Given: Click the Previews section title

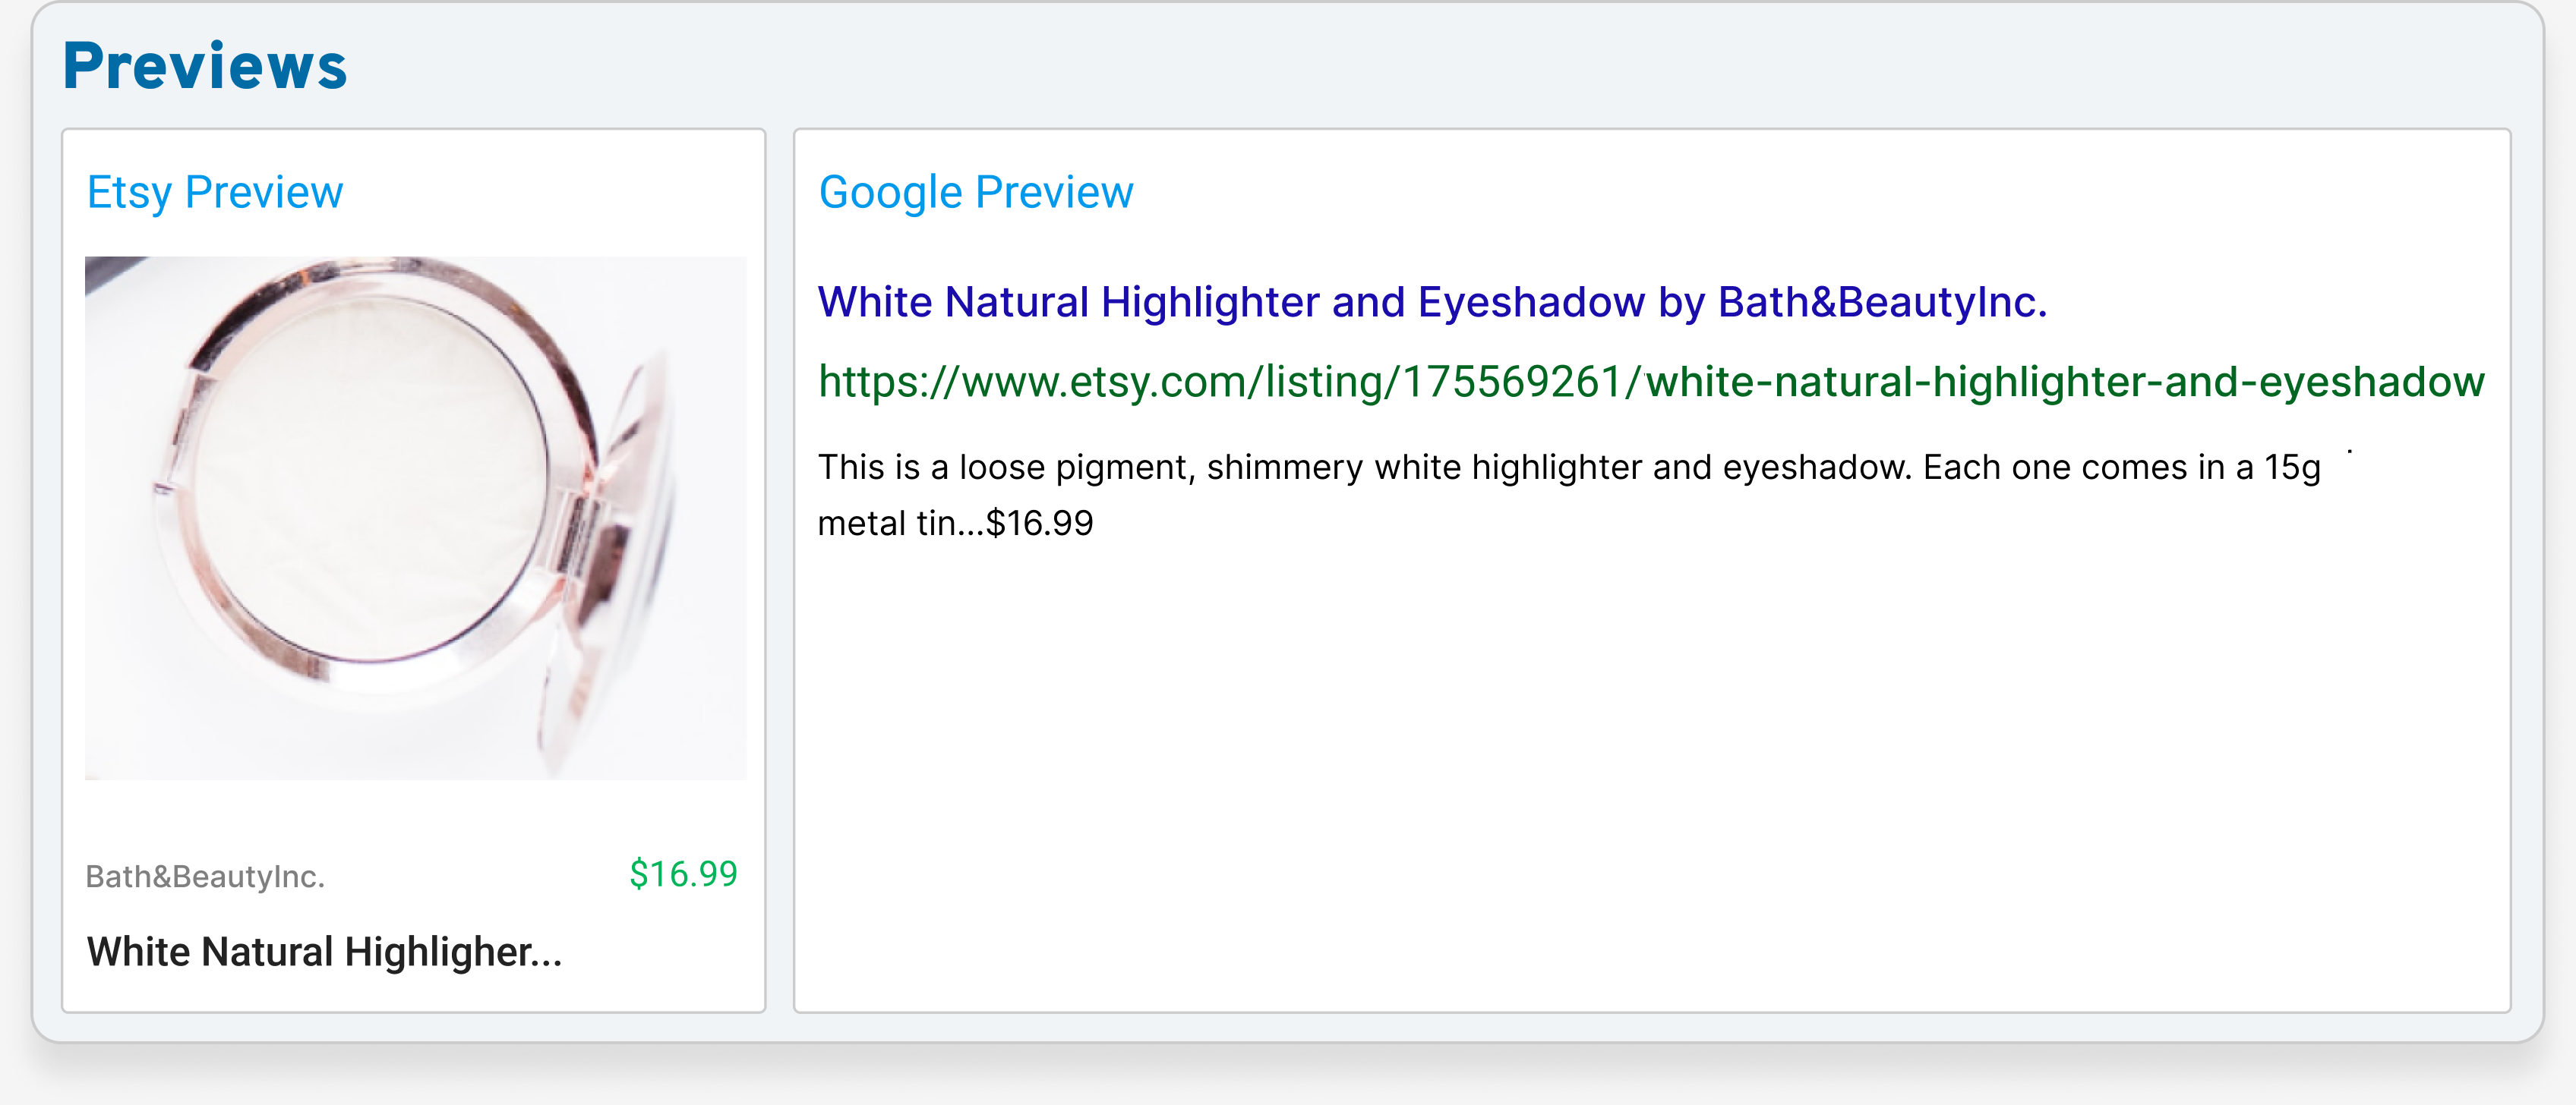Looking at the screenshot, I should pos(205,66).
